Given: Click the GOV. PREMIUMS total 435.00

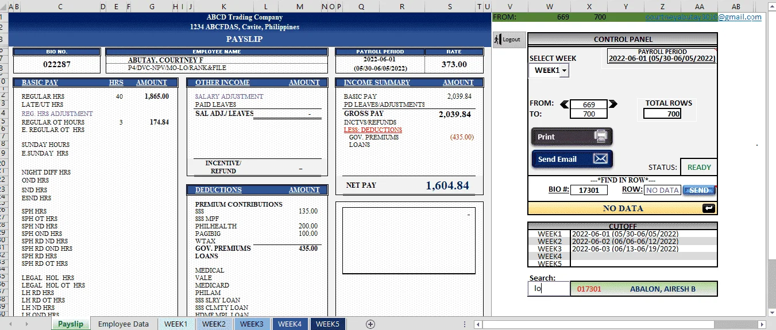Looking at the screenshot, I should click(x=308, y=249).
